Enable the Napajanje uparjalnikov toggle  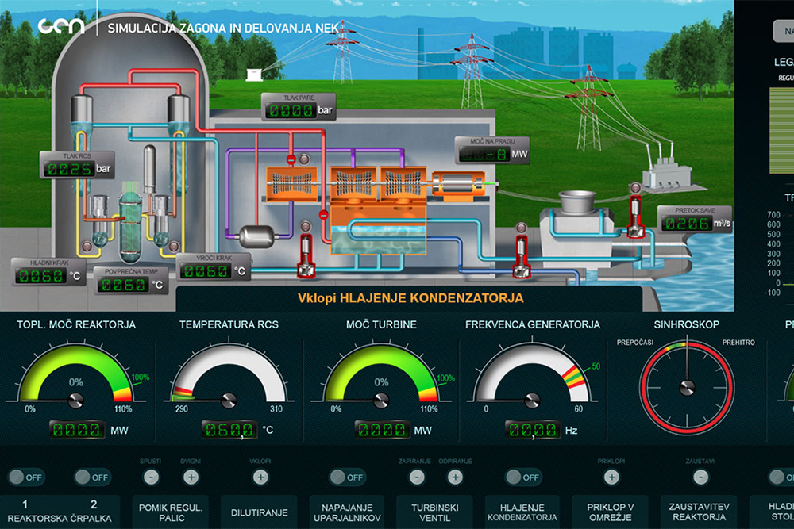pos(346,477)
